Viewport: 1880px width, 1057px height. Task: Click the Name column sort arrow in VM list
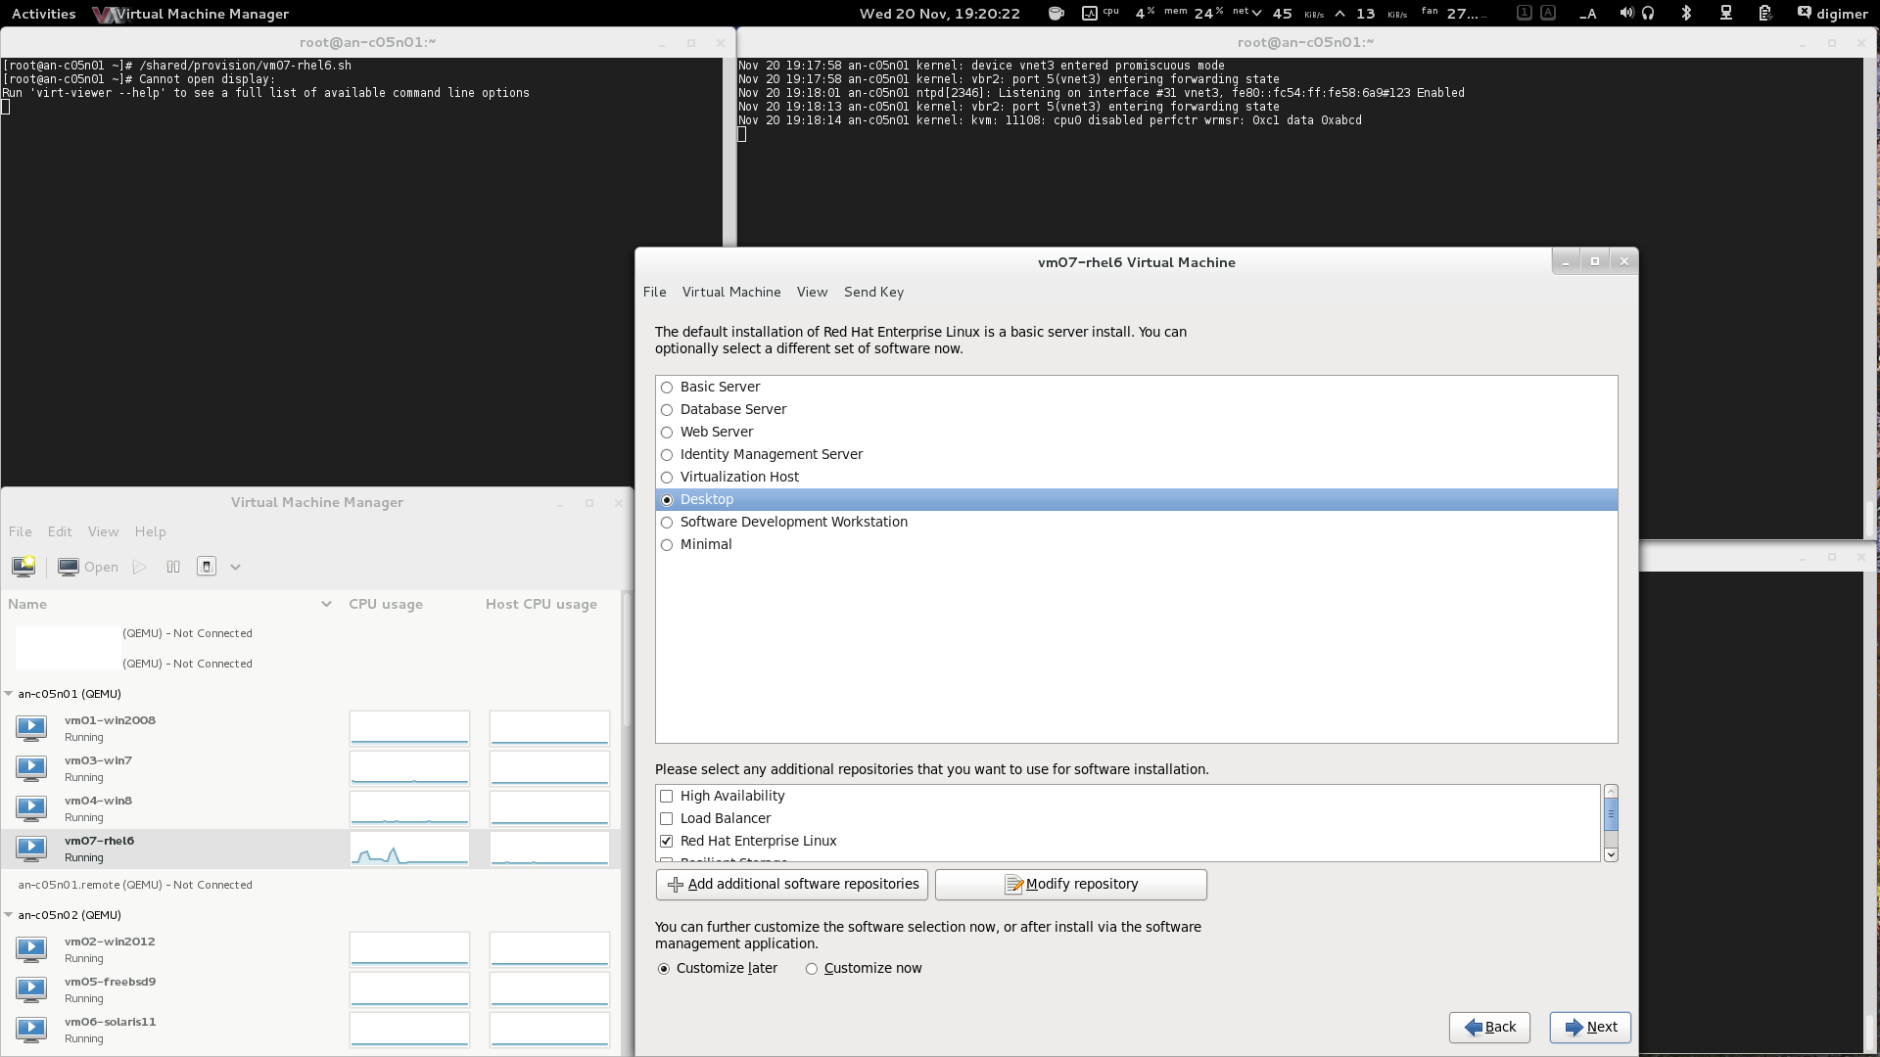(x=326, y=604)
